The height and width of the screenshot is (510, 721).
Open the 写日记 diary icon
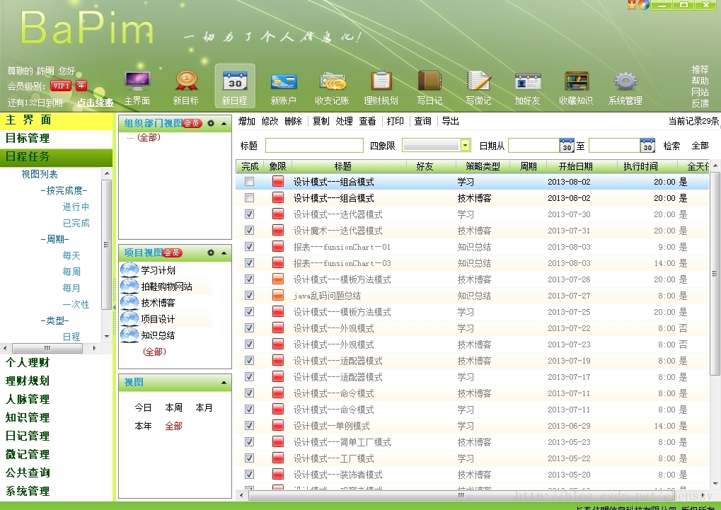coord(429,81)
